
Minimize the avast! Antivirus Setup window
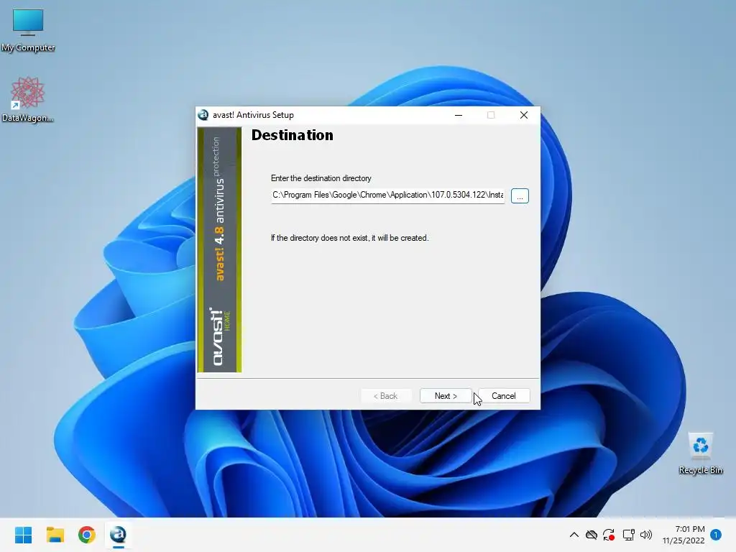point(459,115)
